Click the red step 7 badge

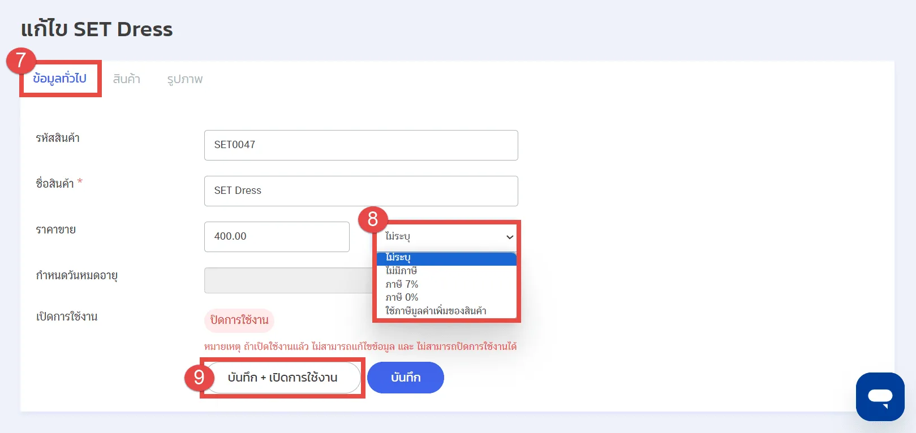(x=21, y=60)
